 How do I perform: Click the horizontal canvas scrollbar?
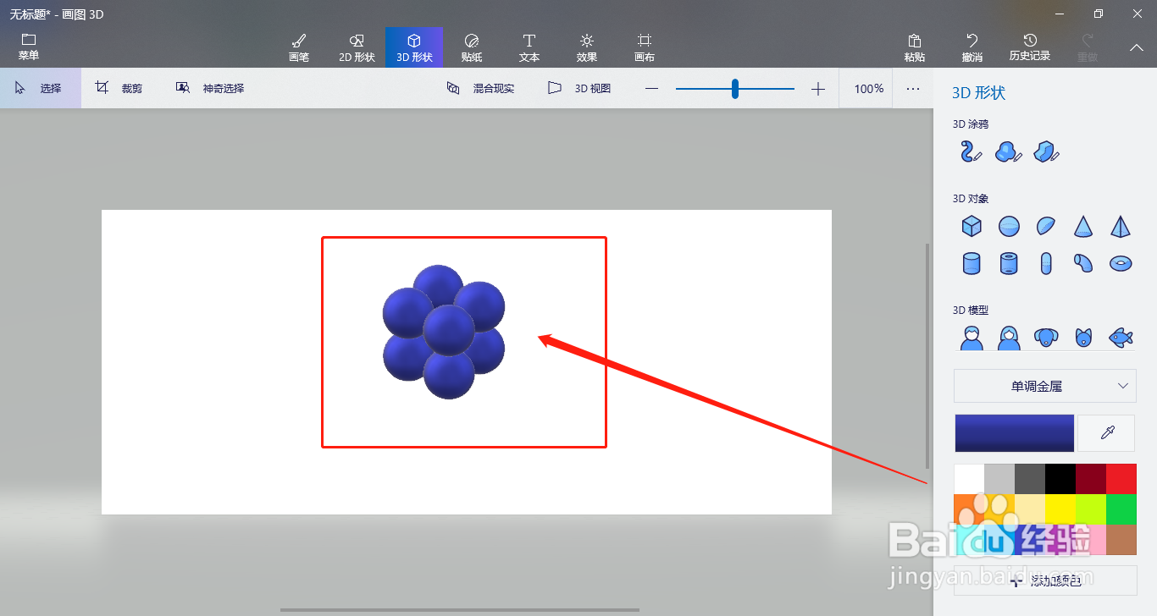[460, 609]
